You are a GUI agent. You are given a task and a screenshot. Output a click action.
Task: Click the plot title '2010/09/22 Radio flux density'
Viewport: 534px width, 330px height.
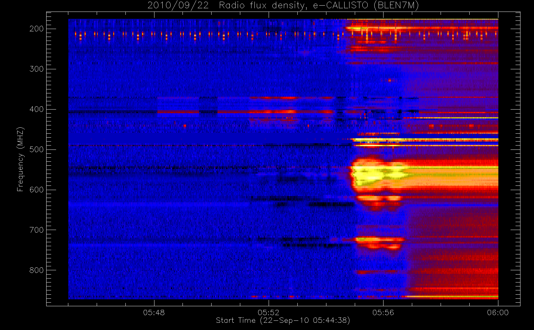tap(283, 6)
